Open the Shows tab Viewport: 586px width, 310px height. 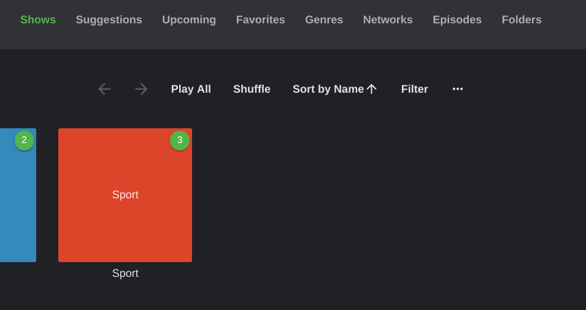(x=38, y=20)
